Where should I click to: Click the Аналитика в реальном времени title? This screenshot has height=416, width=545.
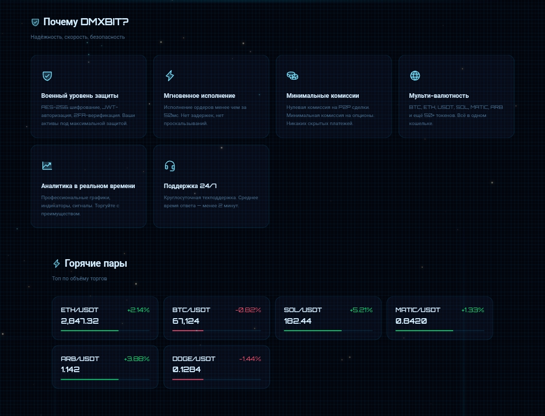tap(88, 186)
